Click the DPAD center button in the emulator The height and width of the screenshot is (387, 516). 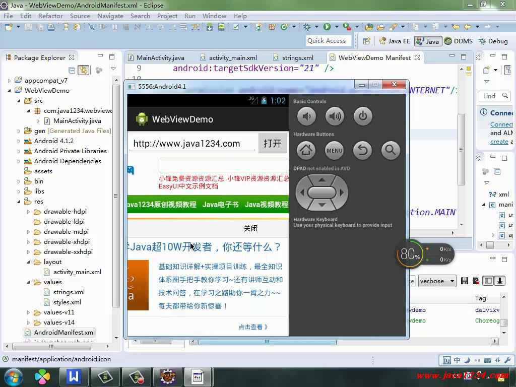tap(322, 192)
